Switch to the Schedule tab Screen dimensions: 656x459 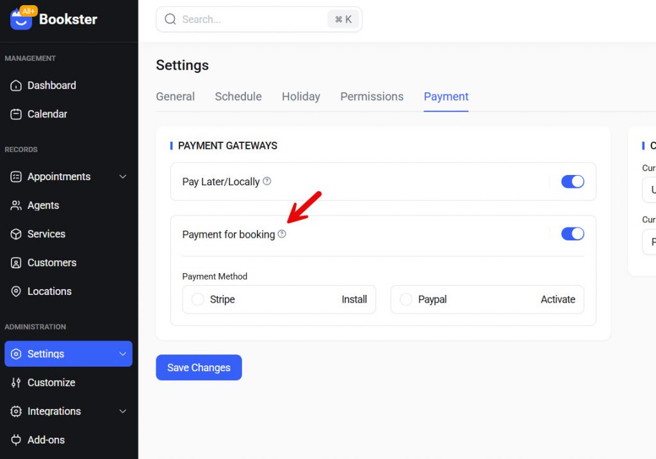pos(238,96)
